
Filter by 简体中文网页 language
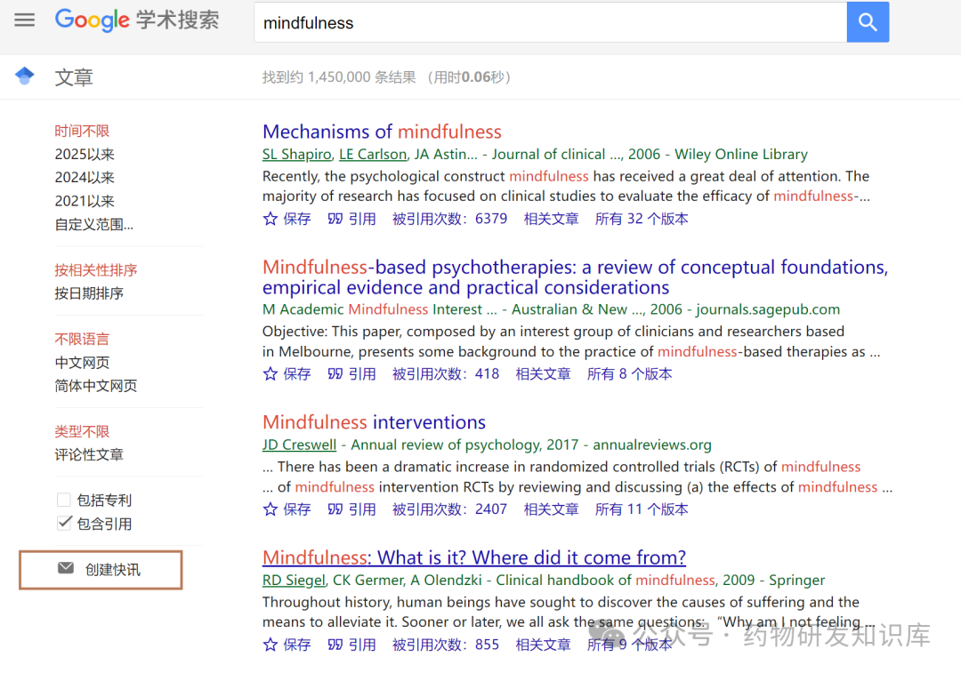[x=96, y=386]
